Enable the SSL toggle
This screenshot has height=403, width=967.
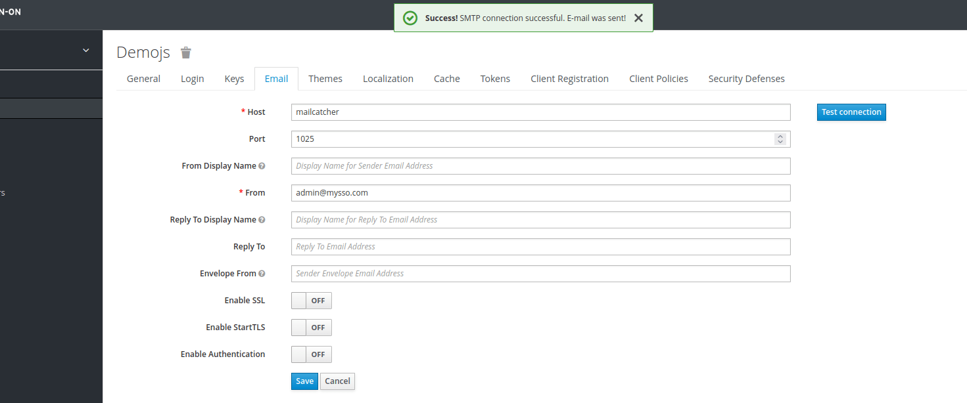[x=311, y=300]
